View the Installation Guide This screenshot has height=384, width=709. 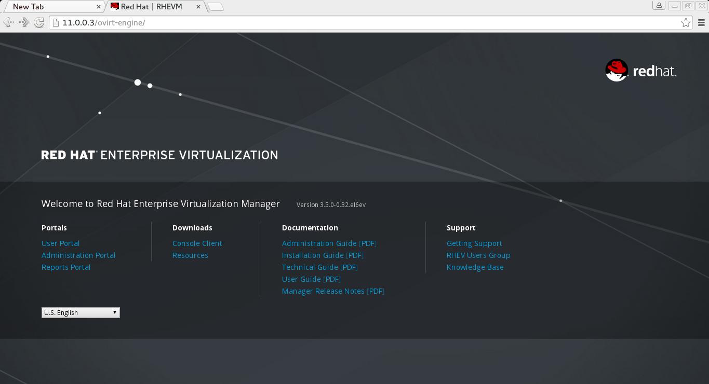tap(313, 255)
